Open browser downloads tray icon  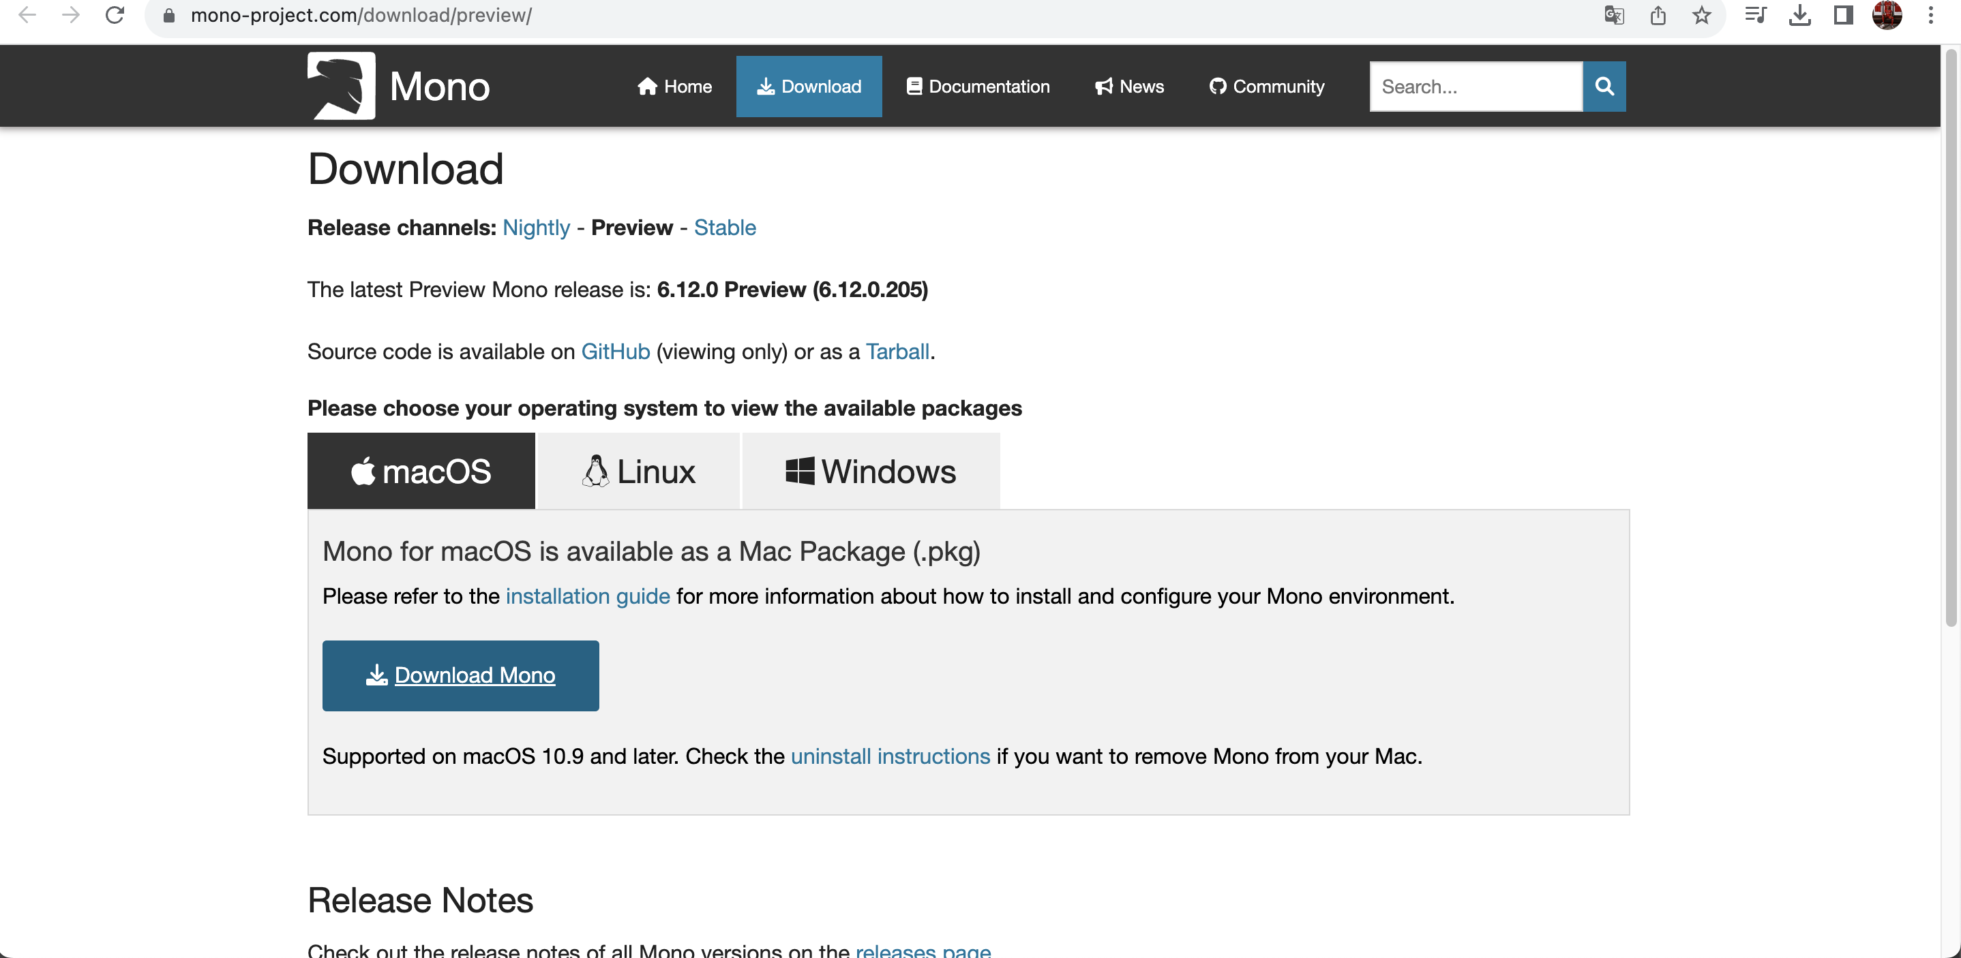point(1799,15)
